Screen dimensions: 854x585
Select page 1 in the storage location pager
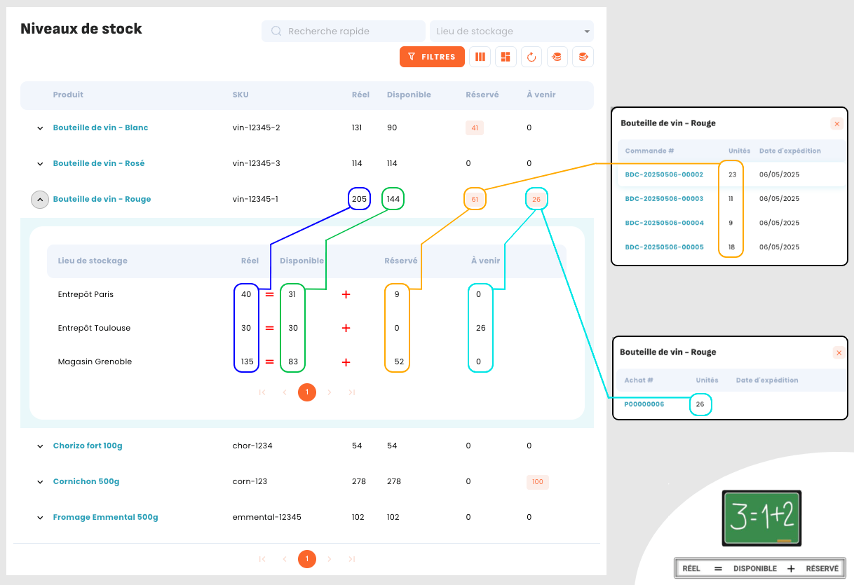click(307, 392)
